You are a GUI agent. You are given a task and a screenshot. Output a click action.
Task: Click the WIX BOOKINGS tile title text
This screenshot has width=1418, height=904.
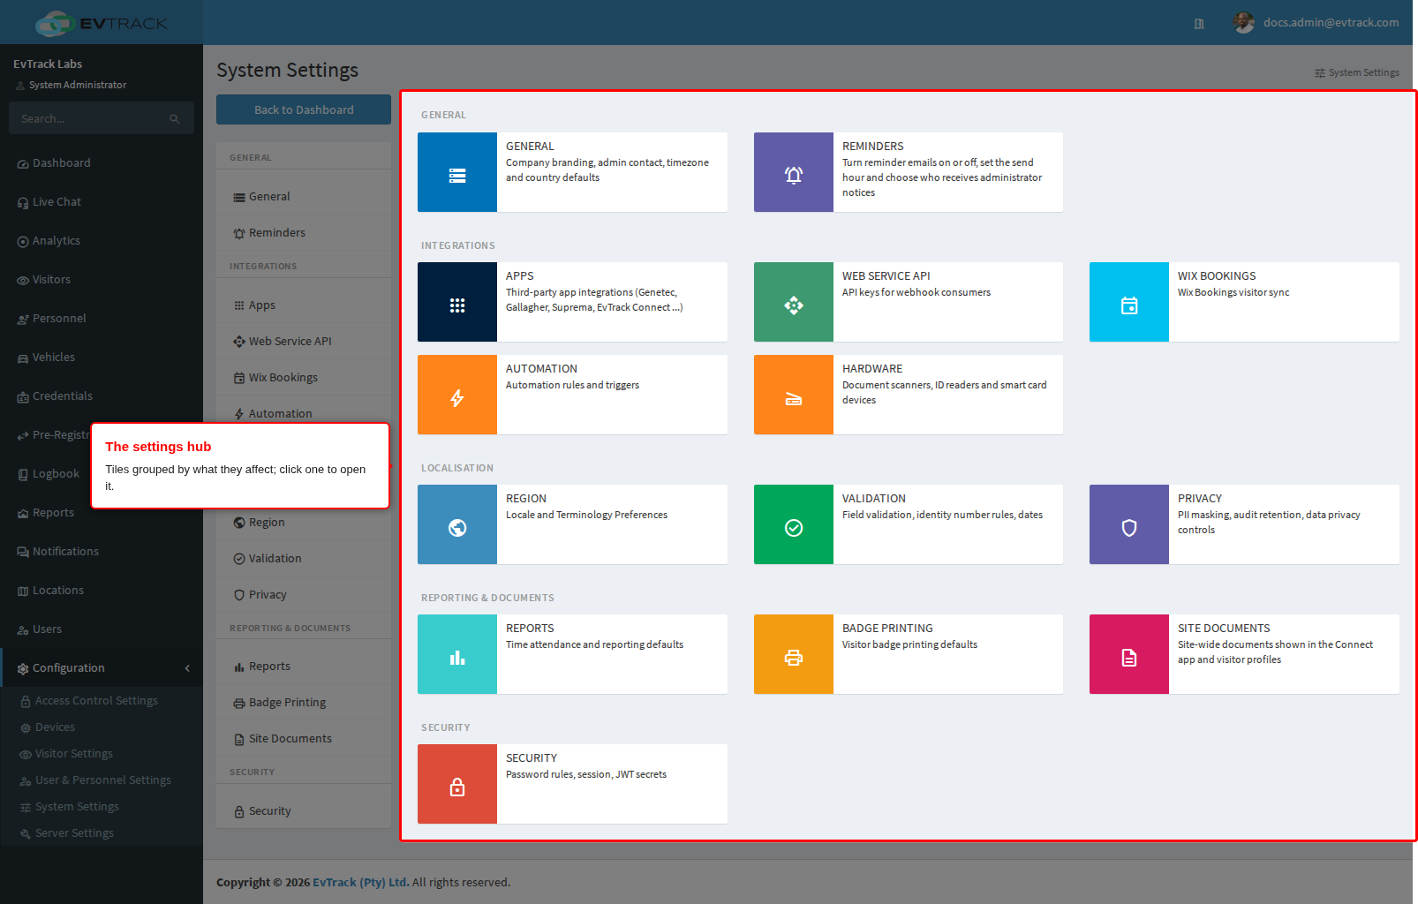(x=1217, y=276)
